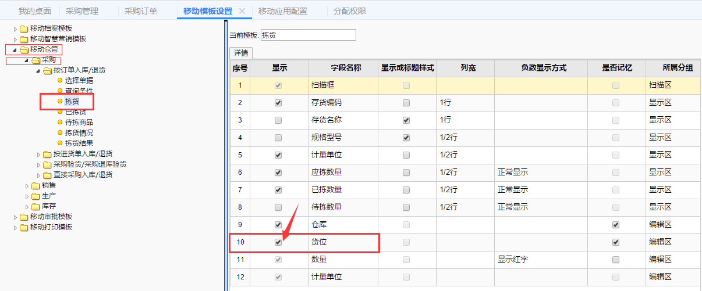Image resolution: width=702 pixels, height=291 pixels.
Task: Click the folder icon next to 移动智慧营销模板
Action: tap(24, 39)
